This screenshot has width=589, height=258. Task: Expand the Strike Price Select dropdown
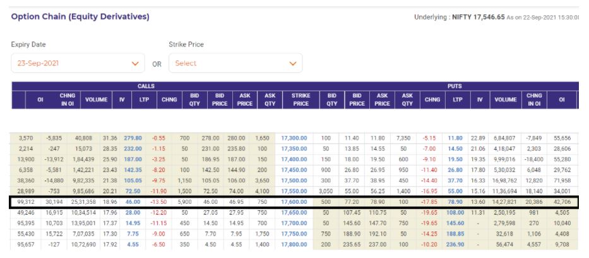[235, 64]
